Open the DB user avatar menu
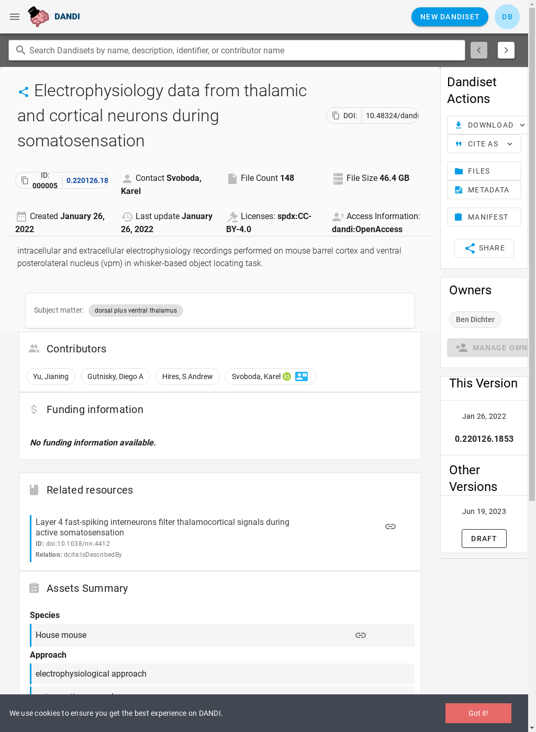 click(507, 17)
